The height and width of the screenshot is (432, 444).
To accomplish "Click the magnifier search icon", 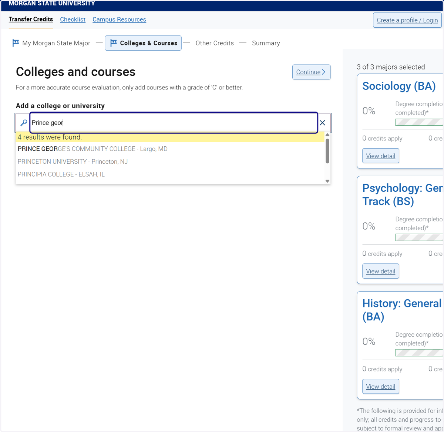I will coord(24,123).
